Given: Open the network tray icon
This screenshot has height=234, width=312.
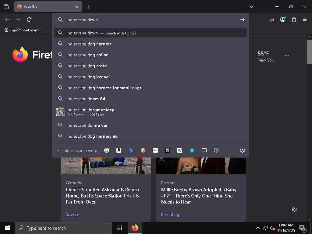Looking at the screenshot, I should click(x=265, y=228).
